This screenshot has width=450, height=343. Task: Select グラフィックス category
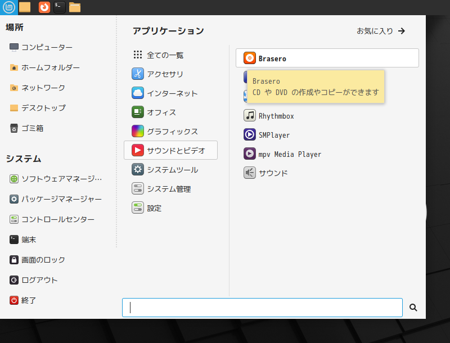171,131
